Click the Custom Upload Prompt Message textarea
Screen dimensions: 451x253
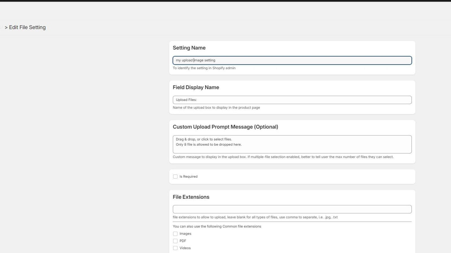pos(292,144)
